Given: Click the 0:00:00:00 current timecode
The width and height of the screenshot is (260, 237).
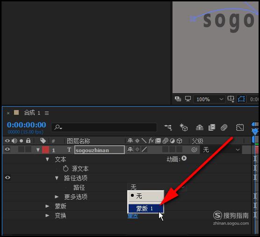Looking at the screenshot, I should pyautogui.click(x=27, y=125).
